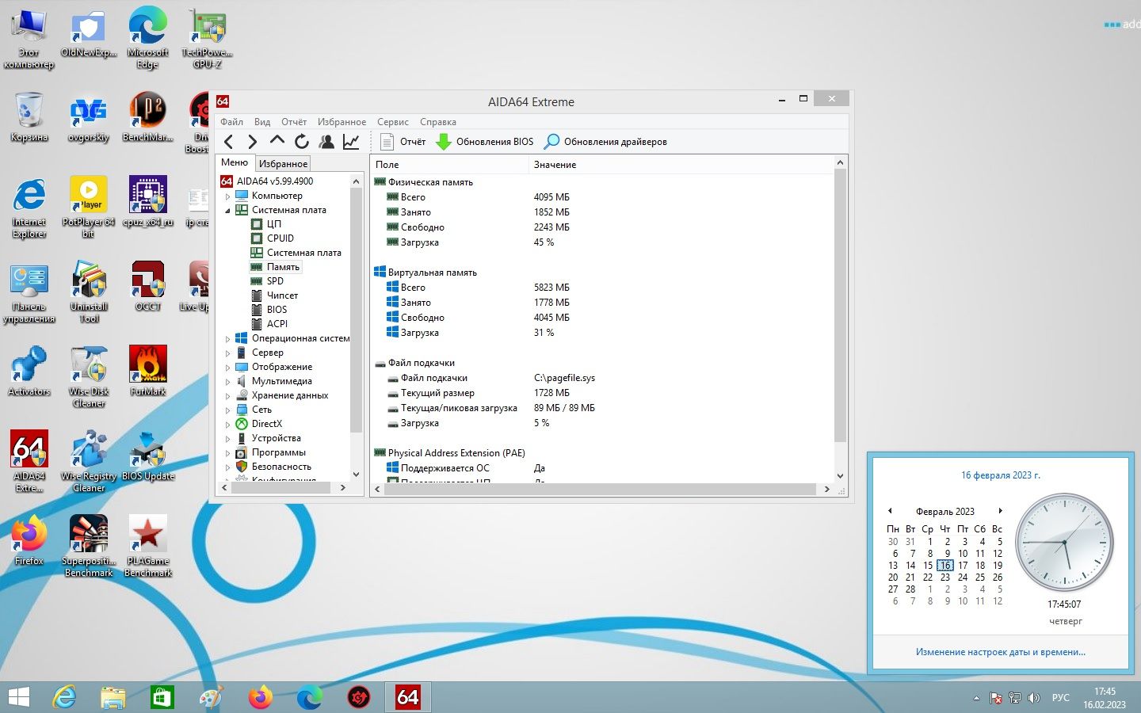Select BIOS in the tree
The height and width of the screenshot is (713, 1141).
[x=277, y=310]
